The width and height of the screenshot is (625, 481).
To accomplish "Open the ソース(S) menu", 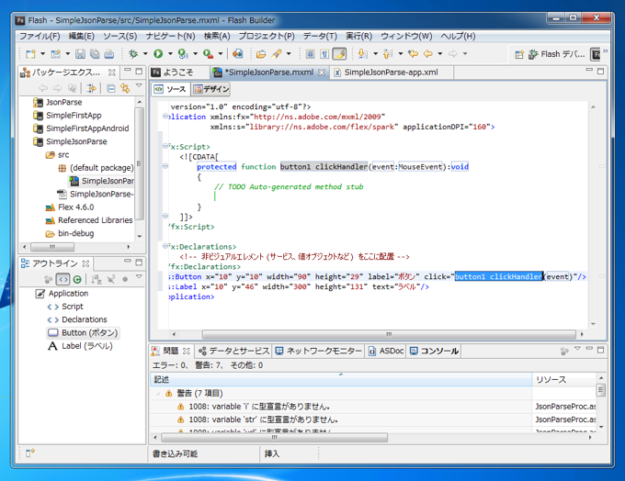I will 119,36.
